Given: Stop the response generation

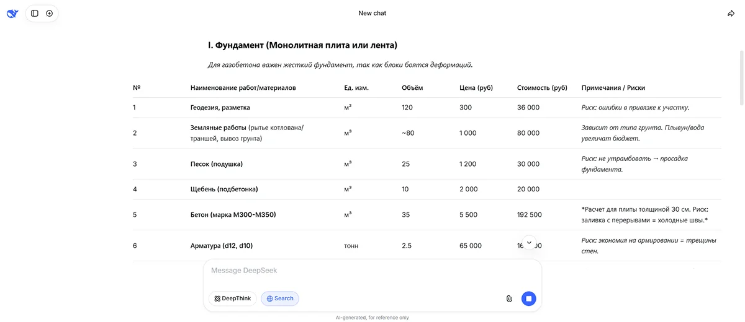Looking at the screenshot, I should pyautogui.click(x=528, y=298).
